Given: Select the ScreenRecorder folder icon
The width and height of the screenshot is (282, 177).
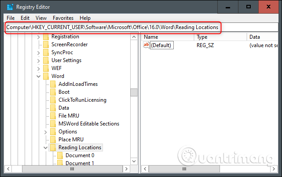Looking at the screenshot, I should [x=46, y=44].
